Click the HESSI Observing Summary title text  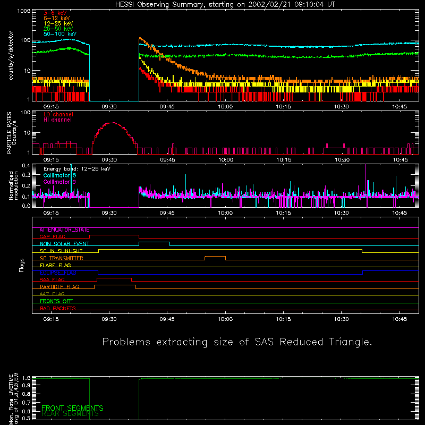coord(225,5)
